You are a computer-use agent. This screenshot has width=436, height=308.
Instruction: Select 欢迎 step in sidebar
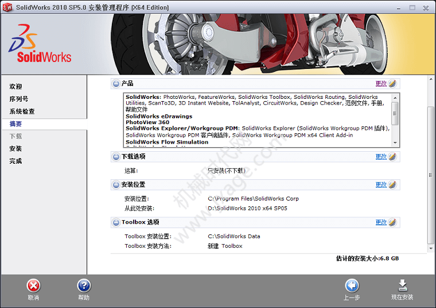[x=15, y=86]
